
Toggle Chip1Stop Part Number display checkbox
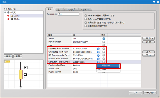[103, 52]
